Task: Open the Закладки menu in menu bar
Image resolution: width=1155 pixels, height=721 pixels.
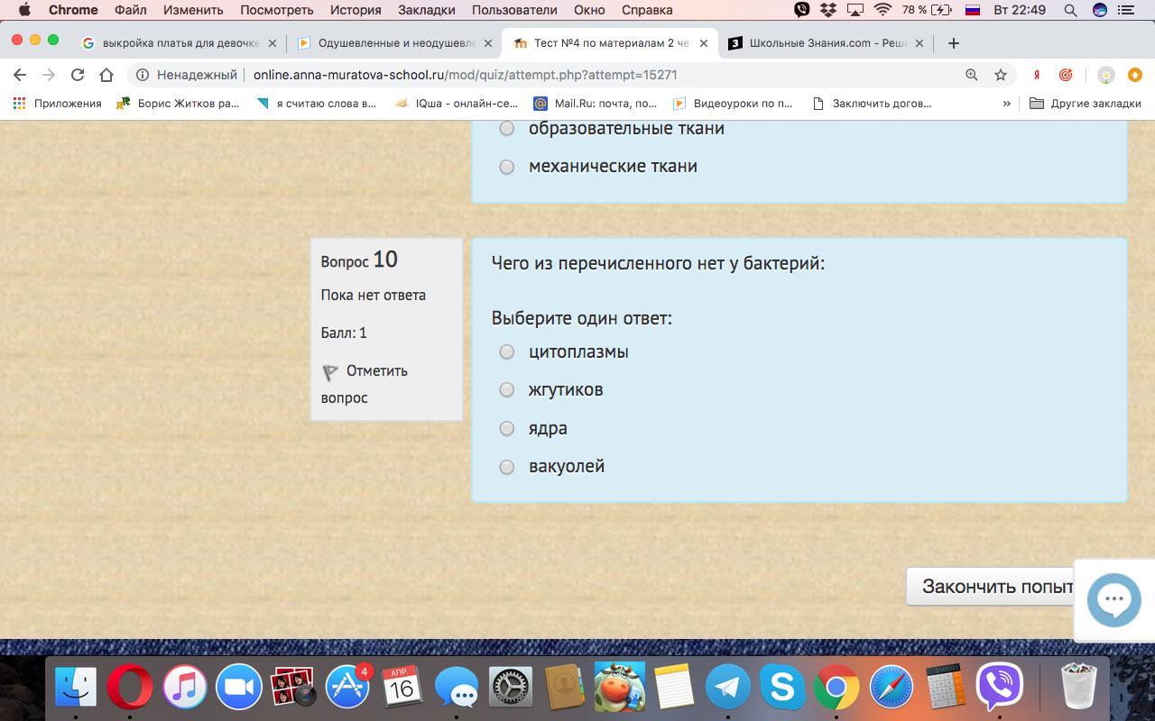Action: coord(426,10)
